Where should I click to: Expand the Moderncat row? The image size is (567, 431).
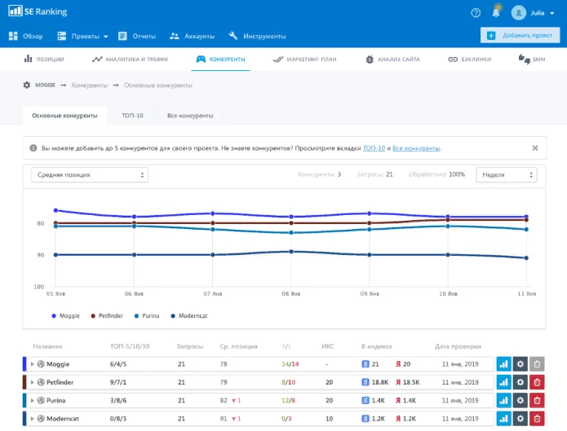(x=32, y=419)
